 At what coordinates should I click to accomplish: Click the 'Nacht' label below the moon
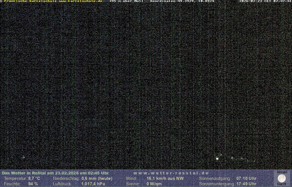(282, 184)
